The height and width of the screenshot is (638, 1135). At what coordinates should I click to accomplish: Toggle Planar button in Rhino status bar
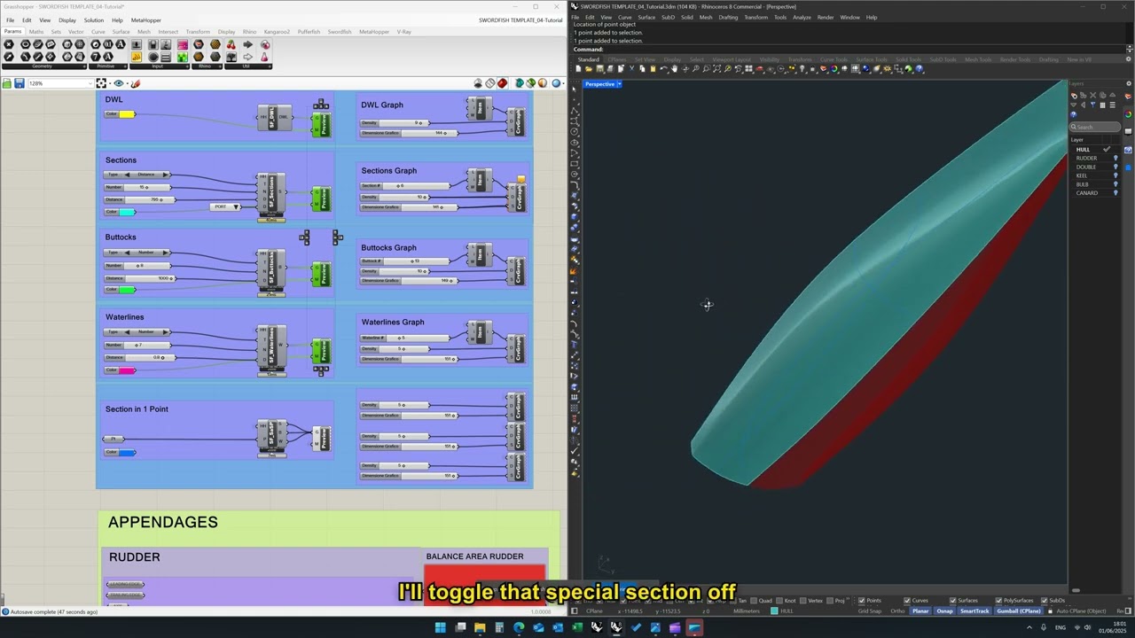921,611
